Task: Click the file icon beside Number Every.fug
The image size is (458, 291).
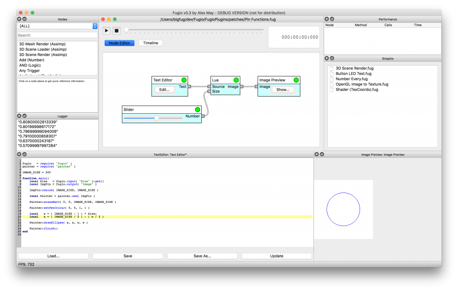Action: click(333, 78)
